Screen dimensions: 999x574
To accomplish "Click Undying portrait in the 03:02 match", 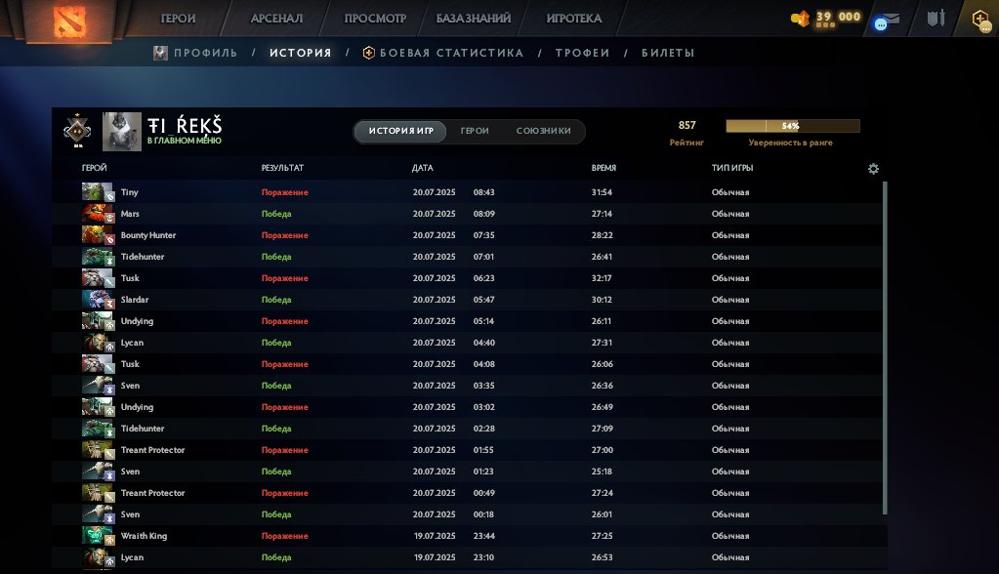I will point(98,407).
